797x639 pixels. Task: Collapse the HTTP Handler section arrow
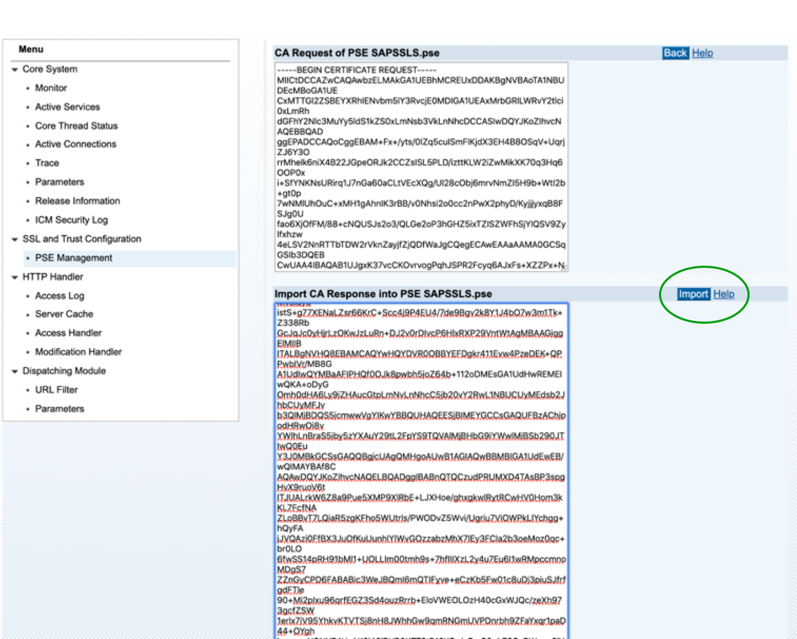[x=15, y=277]
